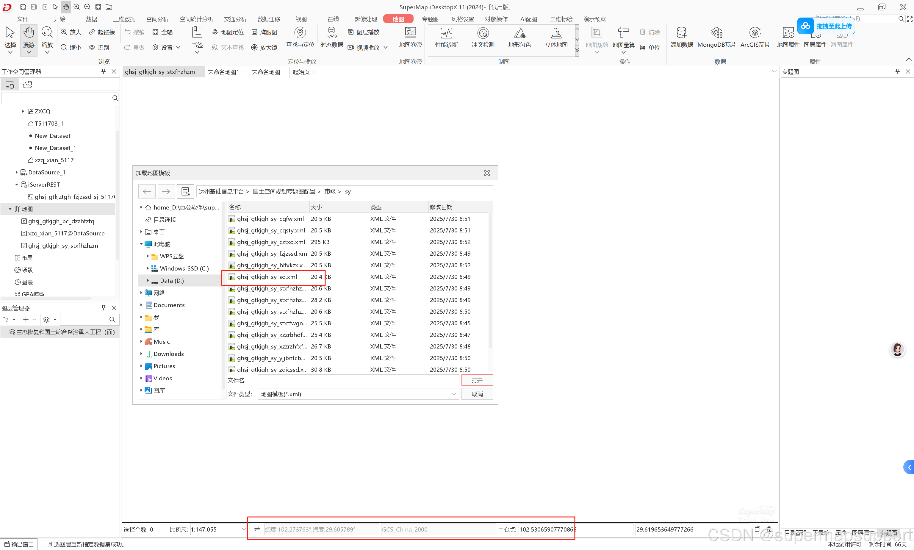Collapse the iServerREST tree node

point(16,185)
